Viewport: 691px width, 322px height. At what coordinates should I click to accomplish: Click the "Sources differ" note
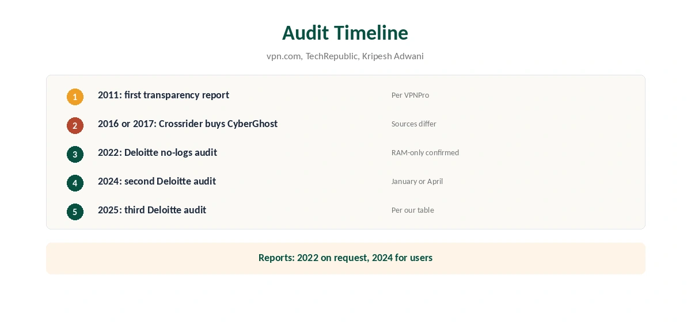[x=414, y=124]
